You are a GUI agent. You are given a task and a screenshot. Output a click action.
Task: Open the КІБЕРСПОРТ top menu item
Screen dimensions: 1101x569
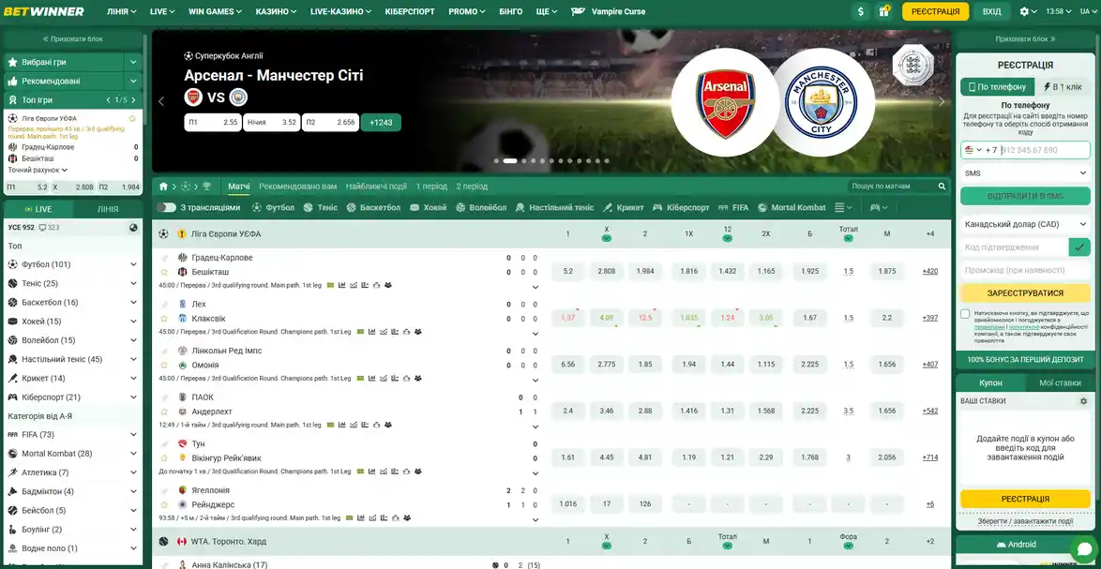pyautogui.click(x=410, y=11)
